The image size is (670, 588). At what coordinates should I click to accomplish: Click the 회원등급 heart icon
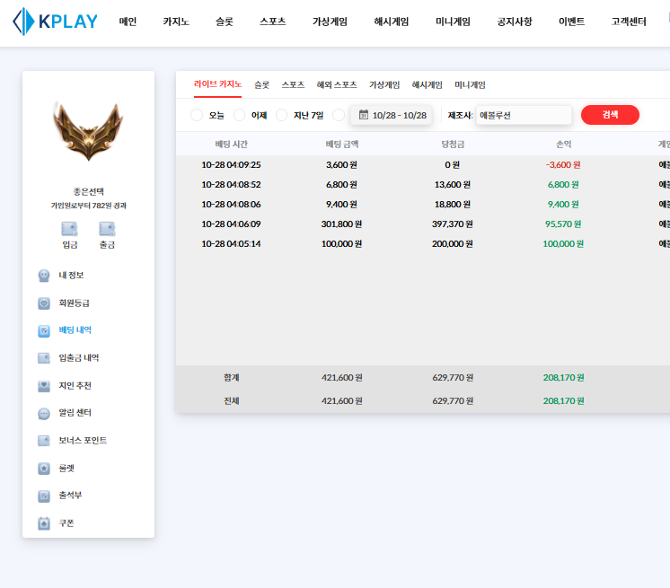coord(44,303)
